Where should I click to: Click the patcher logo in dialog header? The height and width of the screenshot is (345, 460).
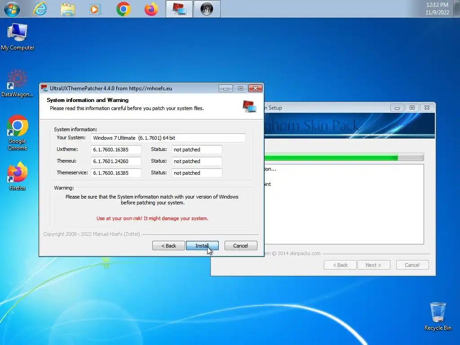249,106
